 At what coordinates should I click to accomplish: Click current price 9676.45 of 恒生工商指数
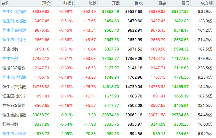click(42, 30)
